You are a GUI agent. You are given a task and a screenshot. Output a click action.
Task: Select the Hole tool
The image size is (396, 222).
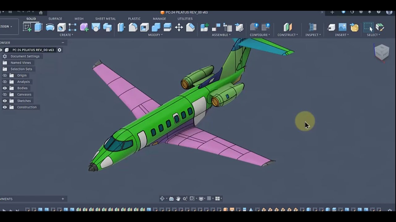coord(61,27)
